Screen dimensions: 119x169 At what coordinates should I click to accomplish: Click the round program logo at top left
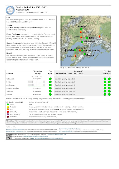(10, 10)
